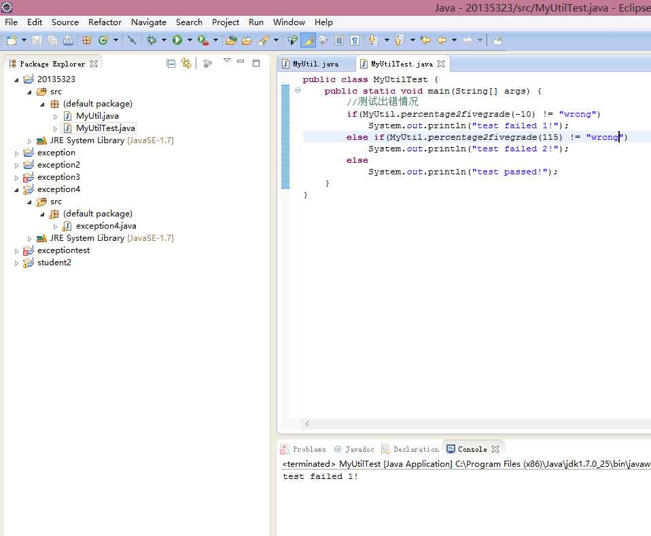Click the Back navigation arrow icon
The height and width of the screenshot is (536, 651).
(442, 40)
